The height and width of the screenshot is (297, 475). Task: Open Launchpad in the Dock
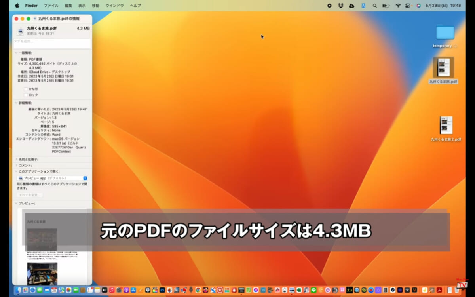coord(25,290)
